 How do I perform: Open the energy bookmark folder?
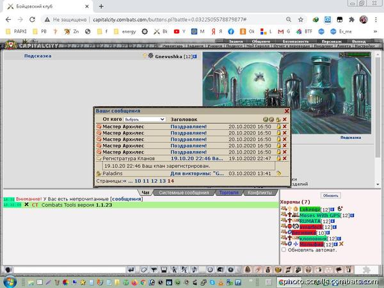pos(125,31)
